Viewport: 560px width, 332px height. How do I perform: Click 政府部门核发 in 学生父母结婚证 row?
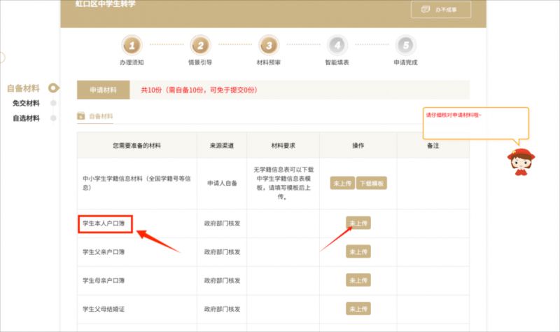click(x=222, y=309)
